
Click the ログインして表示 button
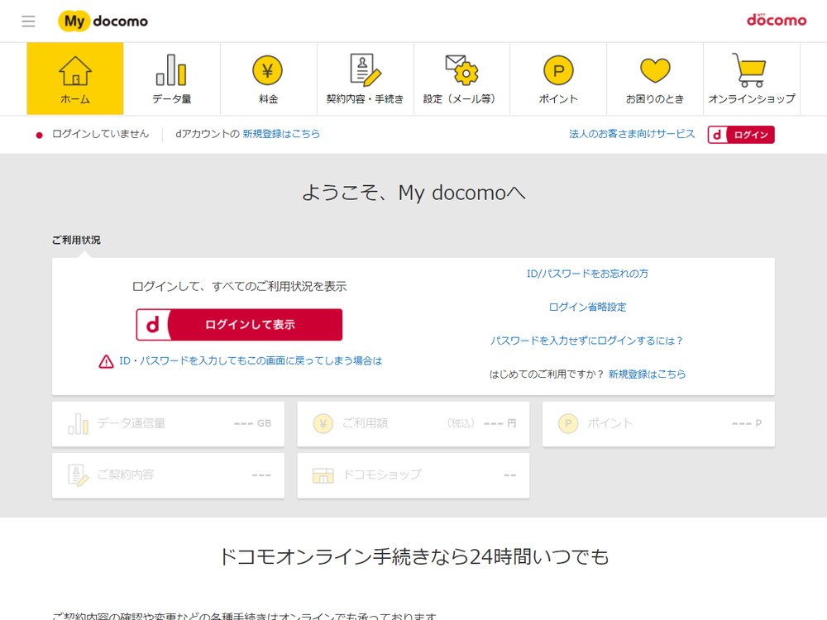coord(239,325)
